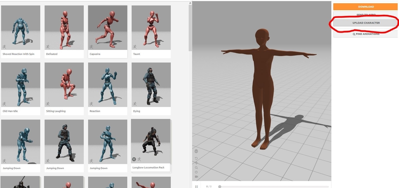Select the rotate camera icon in viewer
Image resolution: width=399 pixels, height=188 pixels.
click(196, 158)
